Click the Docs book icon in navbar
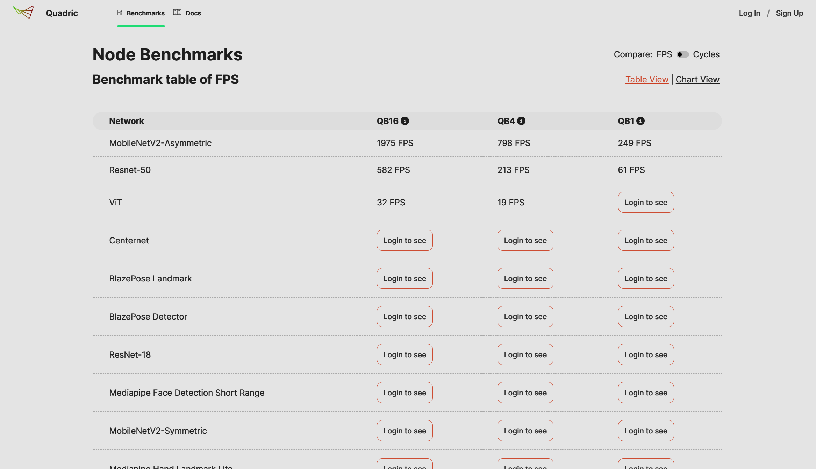This screenshot has height=469, width=816. tap(177, 12)
